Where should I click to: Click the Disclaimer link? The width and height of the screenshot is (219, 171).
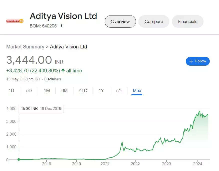click(x=52, y=79)
